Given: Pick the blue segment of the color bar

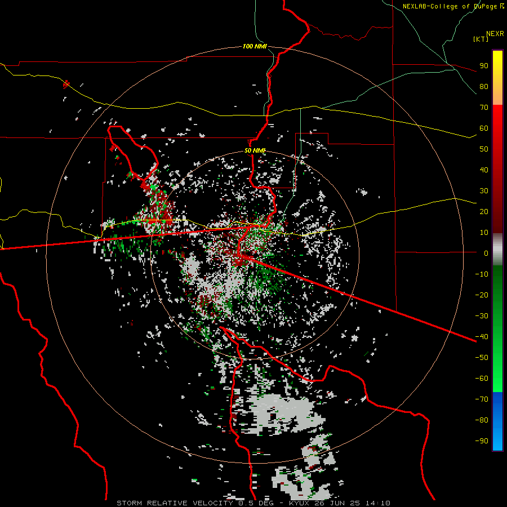Looking at the screenshot, I should [497, 421].
